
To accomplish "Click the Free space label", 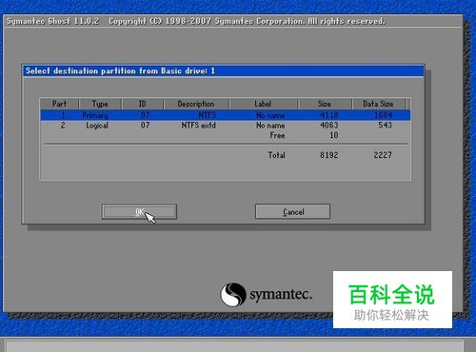I will pyautogui.click(x=277, y=135).
